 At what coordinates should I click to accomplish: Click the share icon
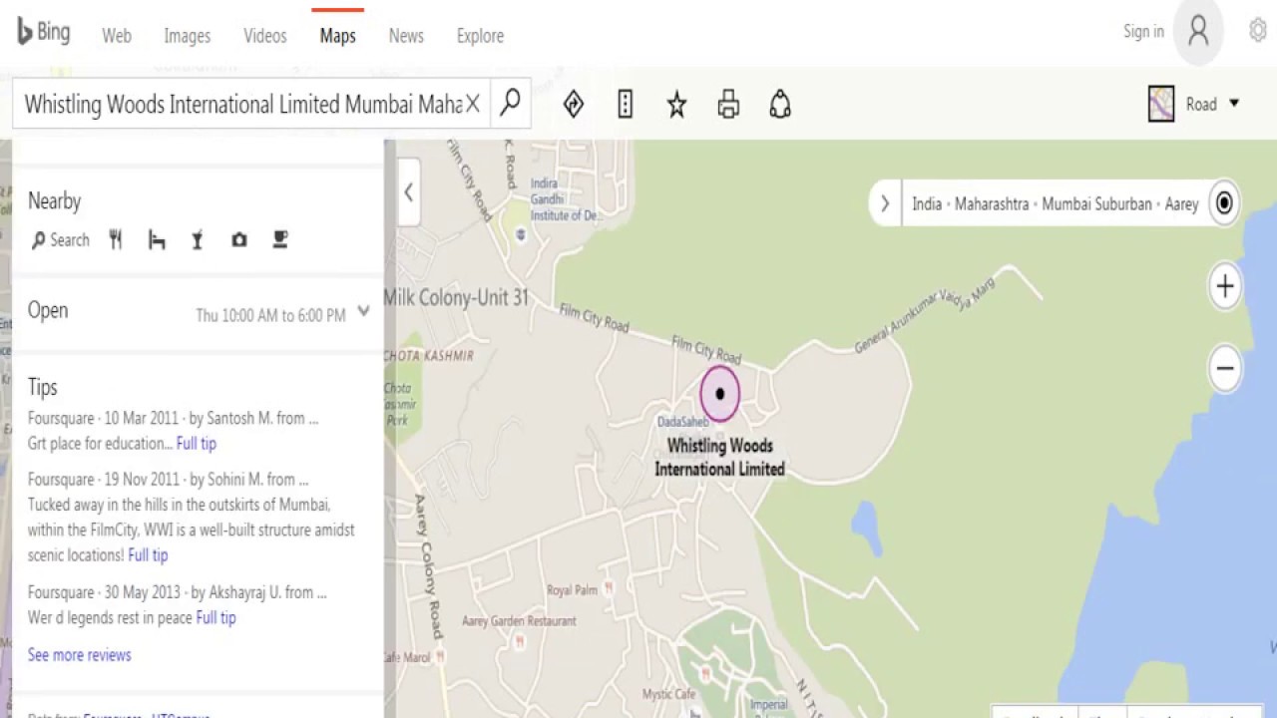(780, 104)
